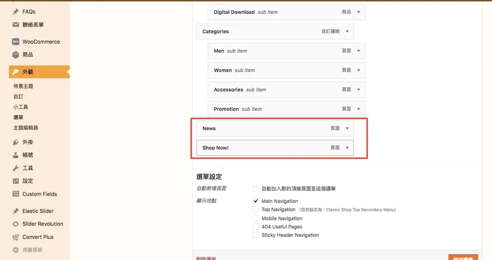Click the FAQs pin icon
492x260 pixels.
pos(15,12)
